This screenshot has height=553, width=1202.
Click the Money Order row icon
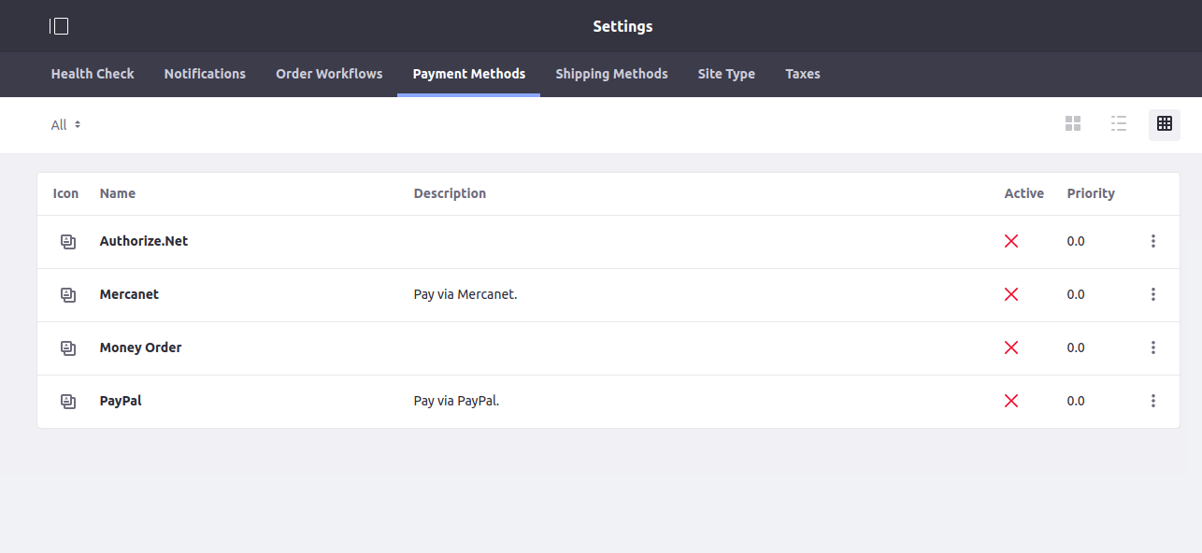coord(68,347)
